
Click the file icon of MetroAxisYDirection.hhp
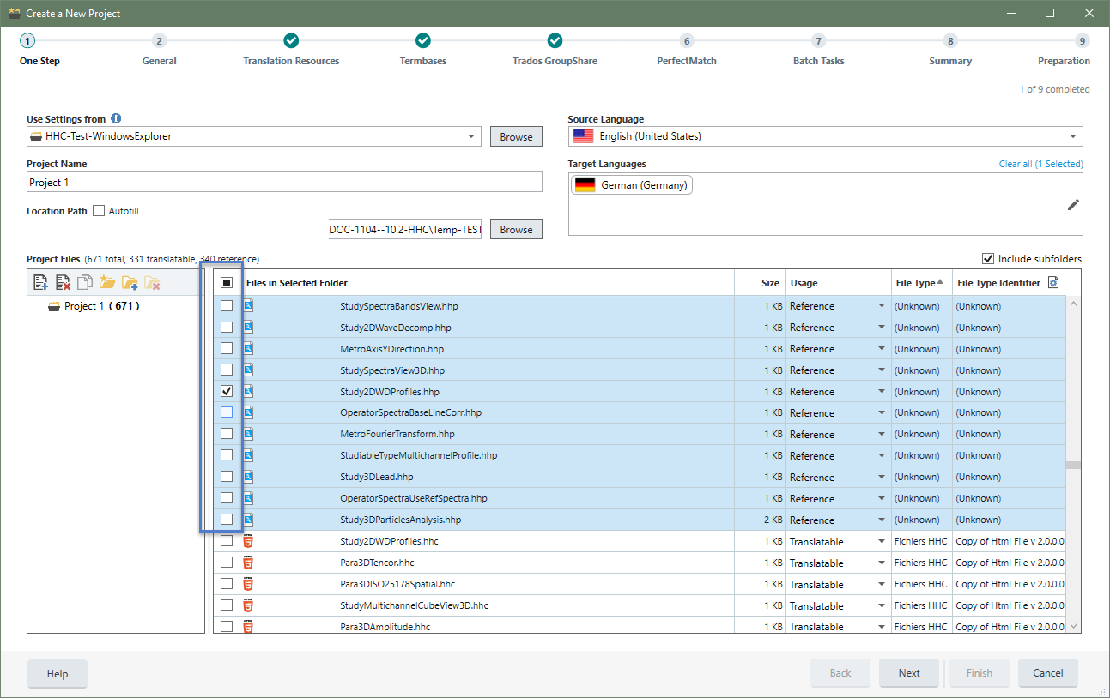point(248,348)
